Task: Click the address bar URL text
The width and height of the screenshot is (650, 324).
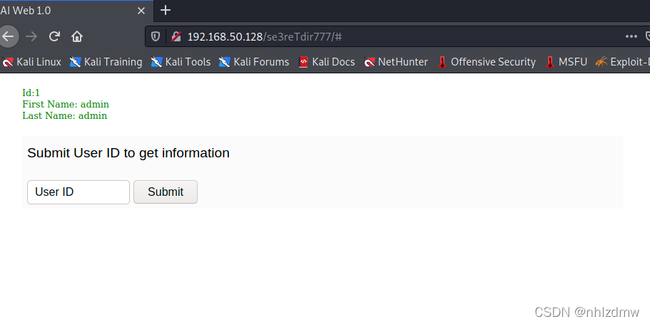Action: coord(265,37)
